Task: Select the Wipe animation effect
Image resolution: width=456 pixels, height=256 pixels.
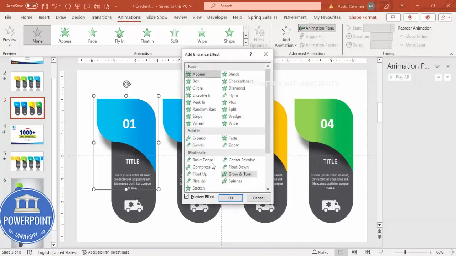Action: click(x=202, y=34)
